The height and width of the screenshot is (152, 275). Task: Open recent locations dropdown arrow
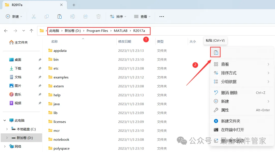click(23, 31)
